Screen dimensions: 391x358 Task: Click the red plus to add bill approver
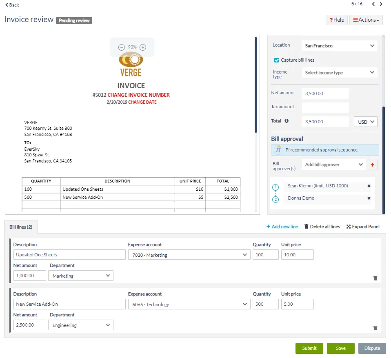coord(372,165)
